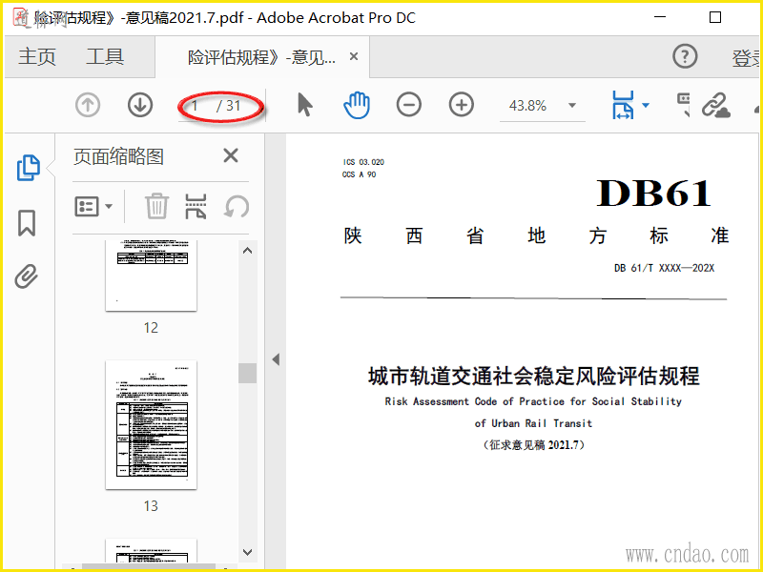
Task: Open the page thumbnails panel icon
Action: 29,168
